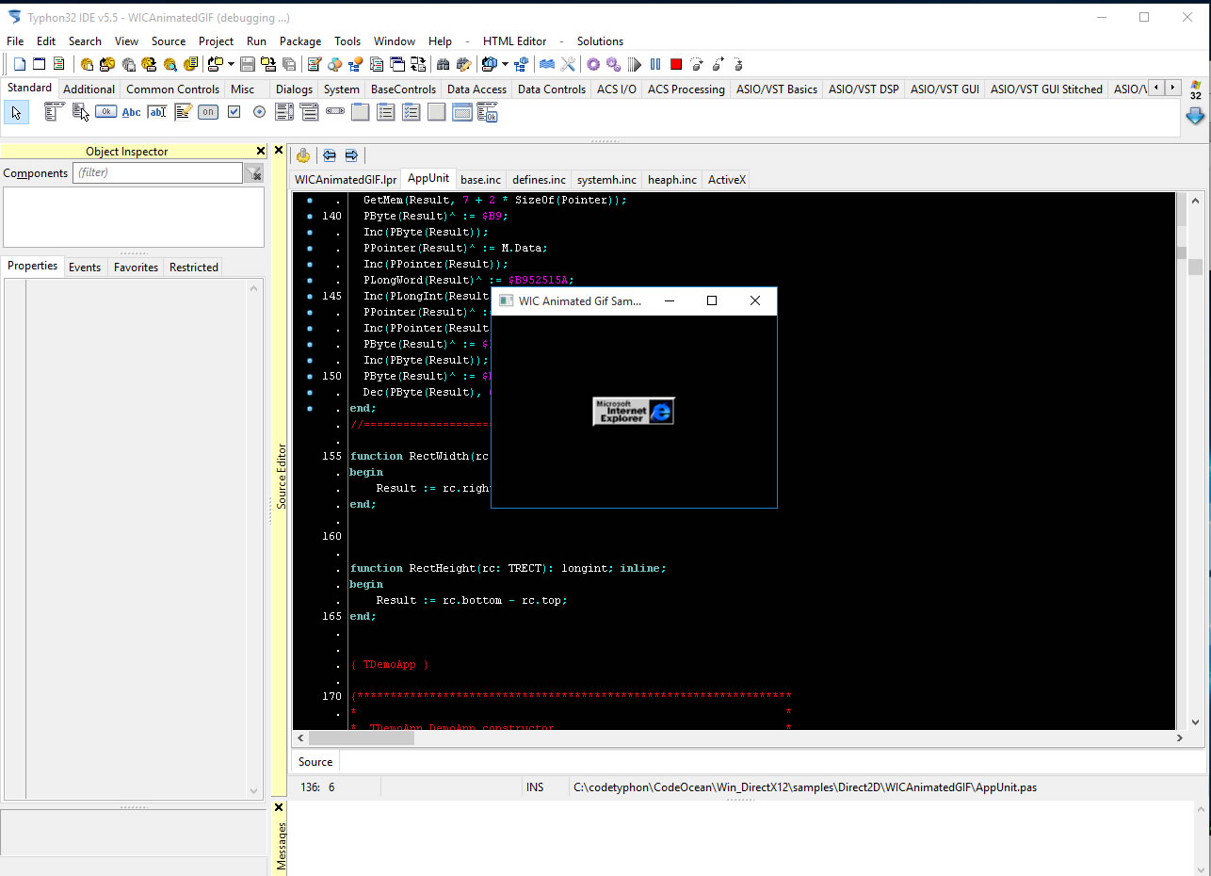1211x876 pixels.
Task: Open the Events tab in Object Inspector
Action: (85, 268)
